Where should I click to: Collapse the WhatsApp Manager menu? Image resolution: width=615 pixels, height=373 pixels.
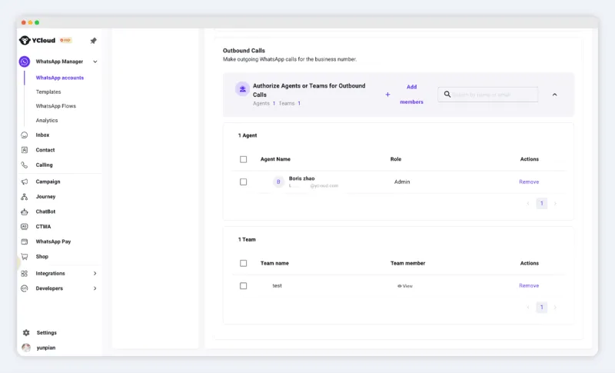[x=95, y=62]
